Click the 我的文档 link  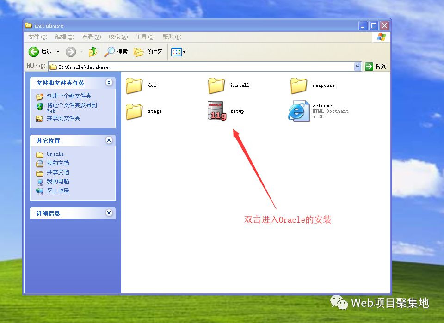pyautogui.click(x=58, y=163)
